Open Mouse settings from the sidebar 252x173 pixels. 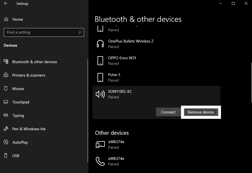(x=6, y=89)
